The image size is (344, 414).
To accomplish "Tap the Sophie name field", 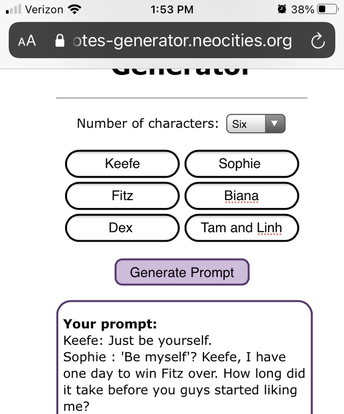I will (x=241, y=164).
